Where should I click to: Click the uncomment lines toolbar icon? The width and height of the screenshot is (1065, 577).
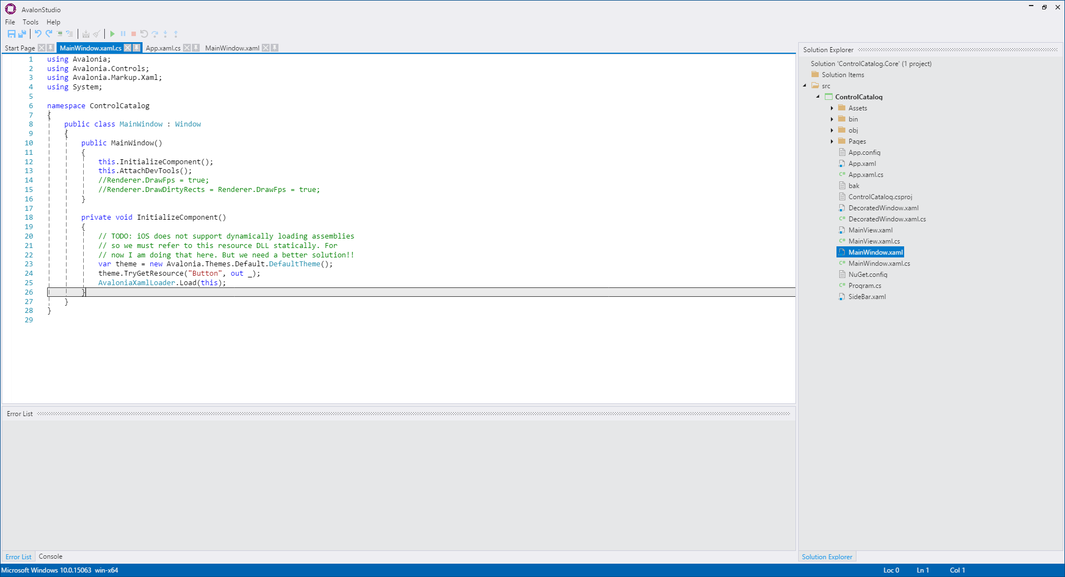(x=69, y=34)
